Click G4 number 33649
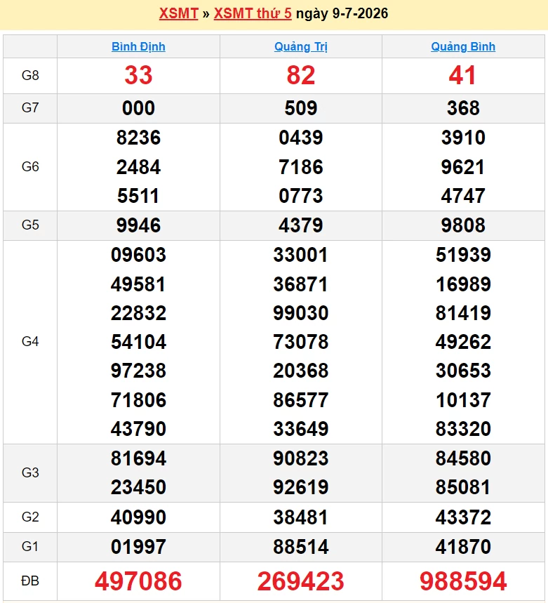This screenshot has width=548, height=603. click(x=301, y=429)
